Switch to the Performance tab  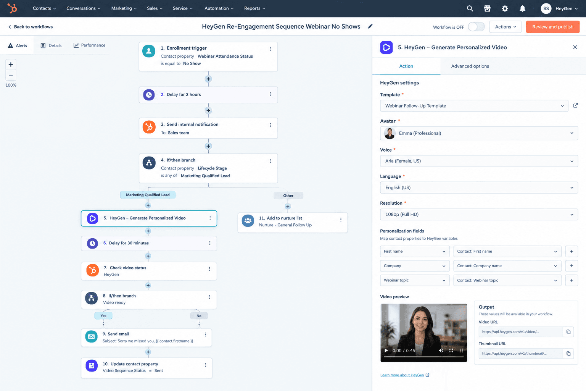click(89, 45)
